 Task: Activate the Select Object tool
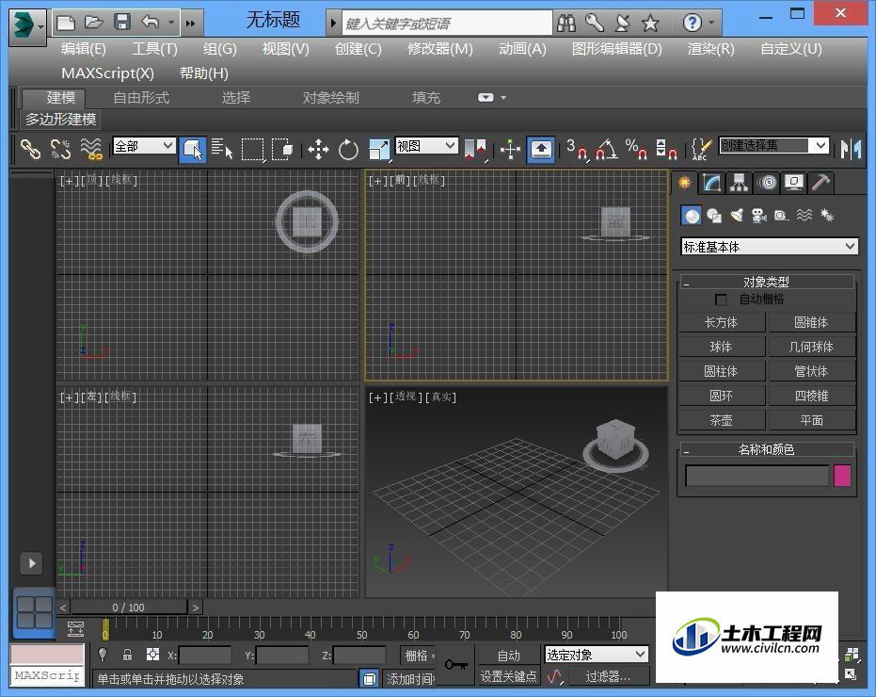[x=193, y=150]
